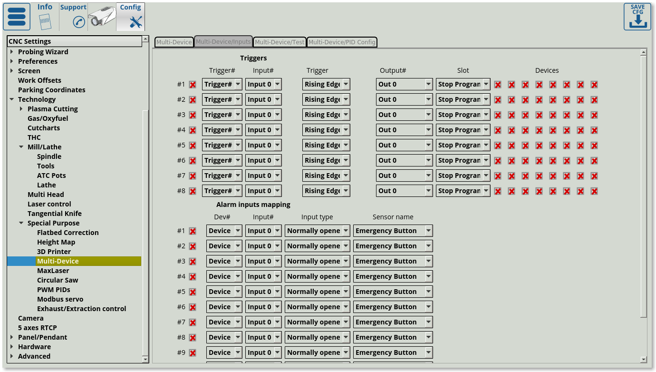The width and height of the screenshot is (656, 372).
Task: Open the main hamburger menu
Action: (17, 17)
